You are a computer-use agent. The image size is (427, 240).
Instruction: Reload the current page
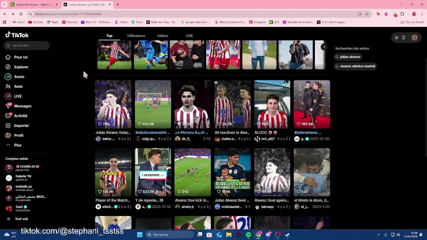pyautogui.click(x=21, y=14)
